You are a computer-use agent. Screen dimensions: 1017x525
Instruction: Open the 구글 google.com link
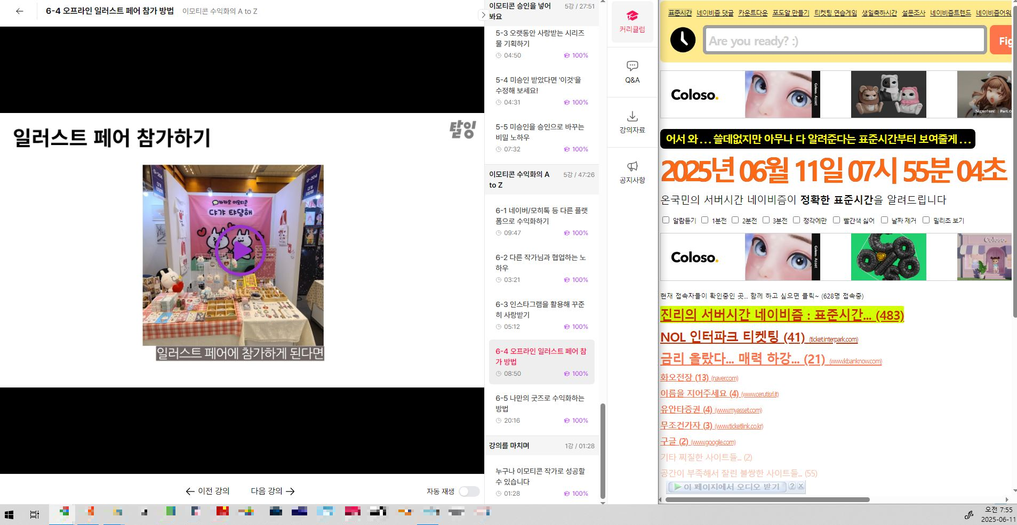(698, 441)
